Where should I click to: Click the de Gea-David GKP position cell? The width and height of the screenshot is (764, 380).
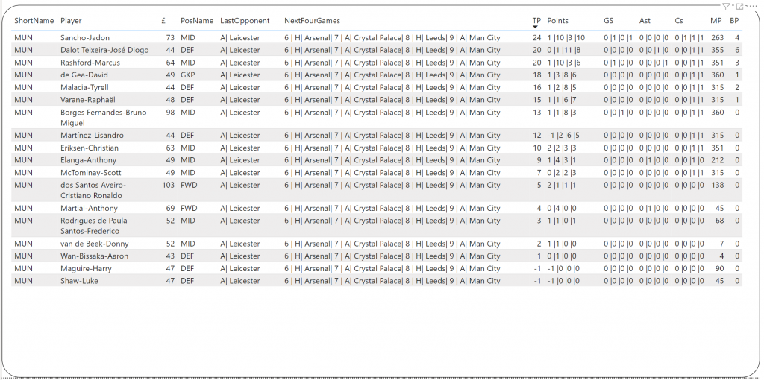coord(188,75)
